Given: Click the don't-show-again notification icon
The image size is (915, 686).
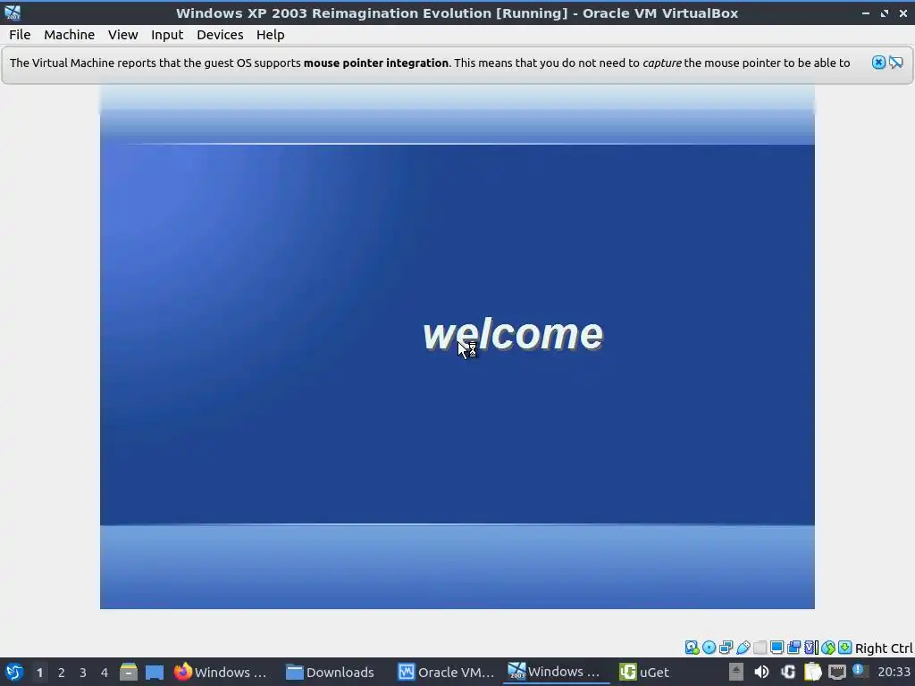Looking at the screenshot, I should (x=895, y=63).
